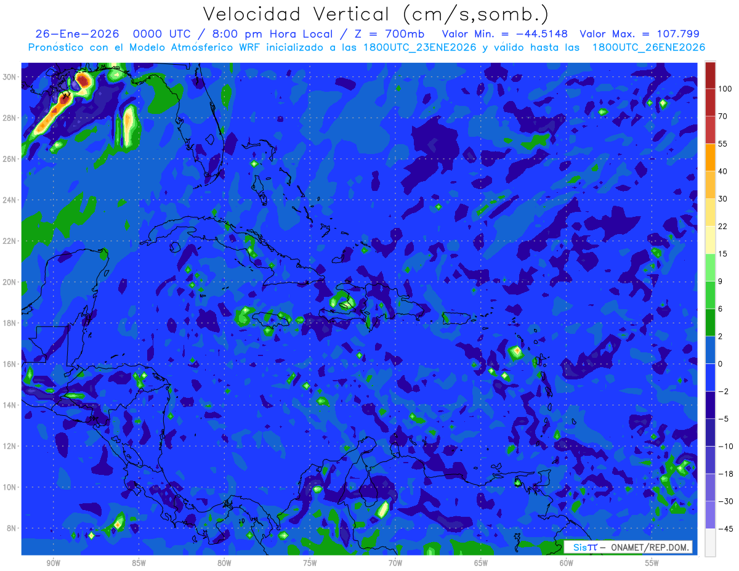Viewport: 739px width, 571px height.
Task: Select the color bar value -45
Action: coord(725,528)
